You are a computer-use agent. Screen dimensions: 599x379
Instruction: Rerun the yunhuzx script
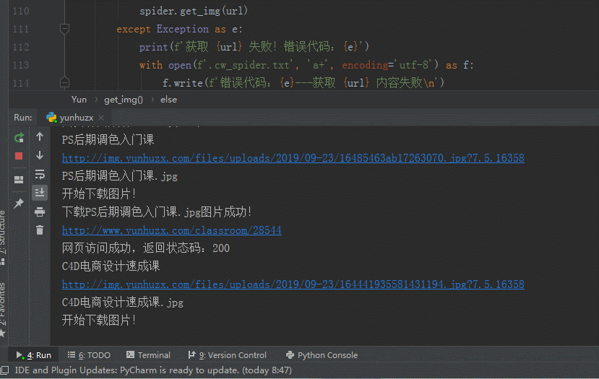(19, 137)
